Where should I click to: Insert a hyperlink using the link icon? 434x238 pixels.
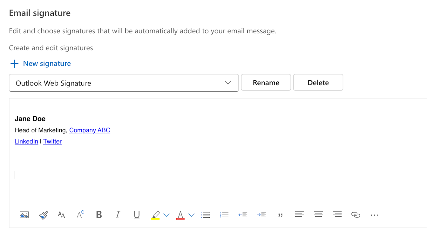(x=356, y=215)
